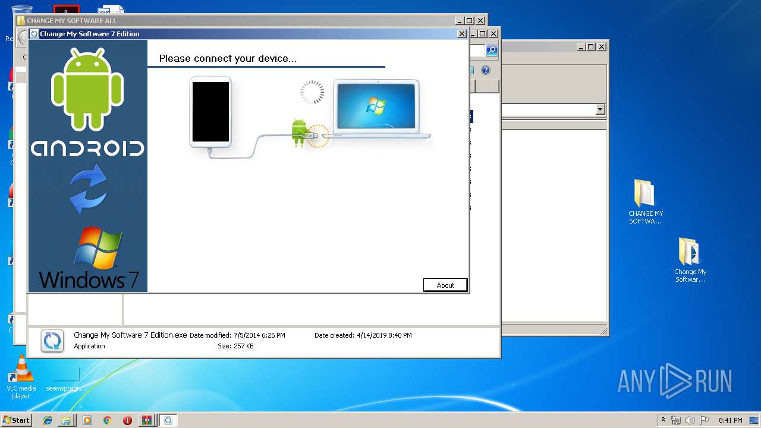Open the Start menu
Screen dimensions: 761x428
16,420
